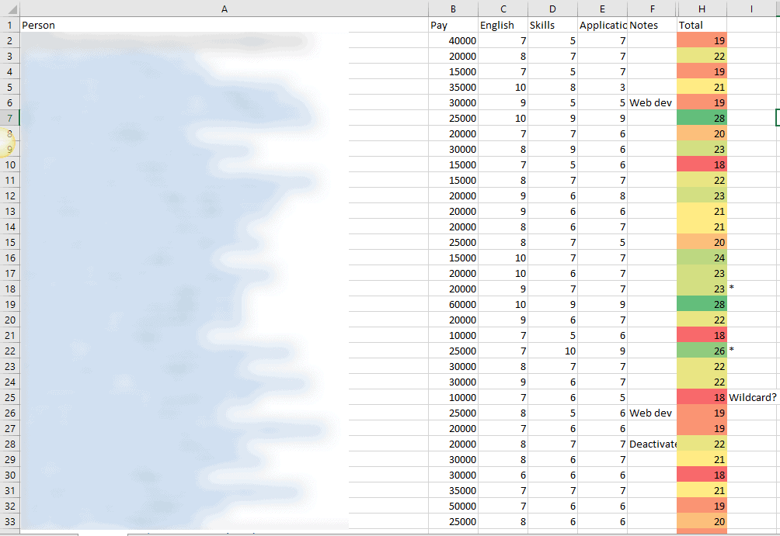Click Skills value 9 in row 9
The height and width of the screenshot is (536, 780).
[552, 149]
